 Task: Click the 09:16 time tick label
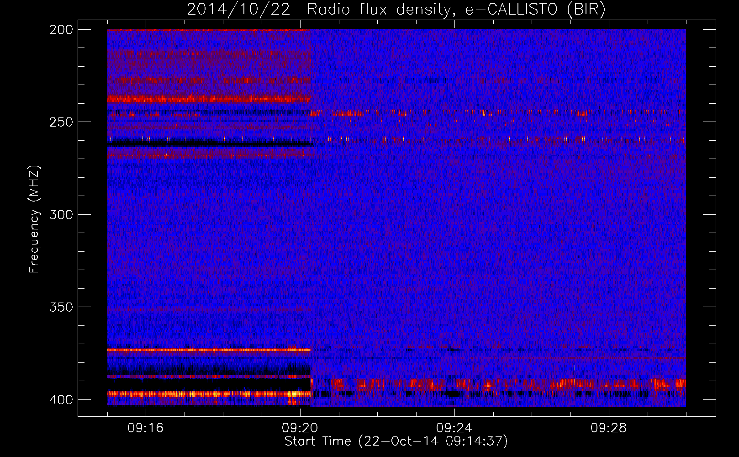[145, 428]
